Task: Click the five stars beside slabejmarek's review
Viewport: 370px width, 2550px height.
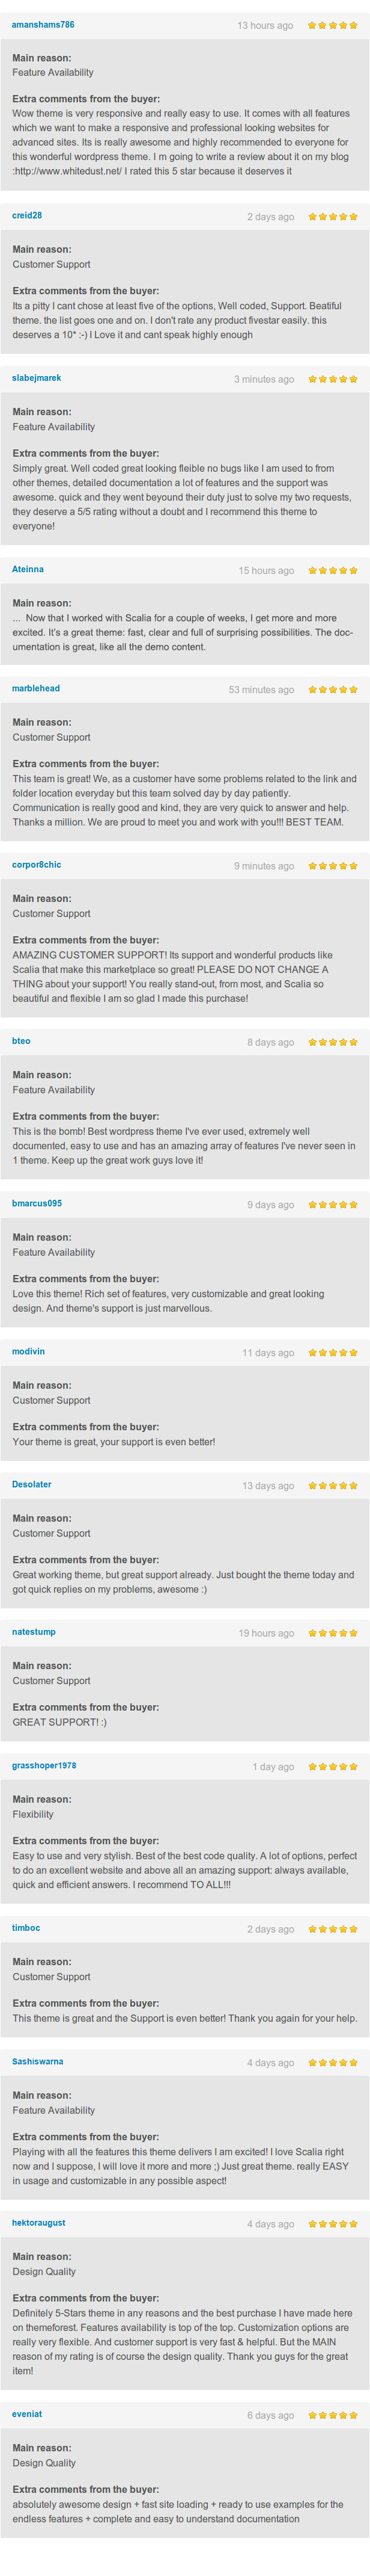Action: tap(332, 379)
